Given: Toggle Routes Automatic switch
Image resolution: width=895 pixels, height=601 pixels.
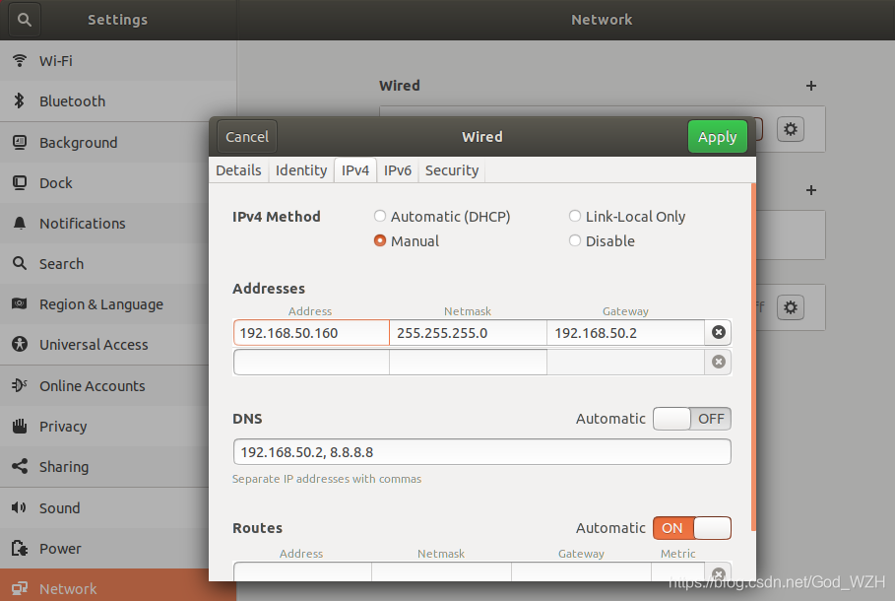Looking at the screenshot, I should 692,528.
